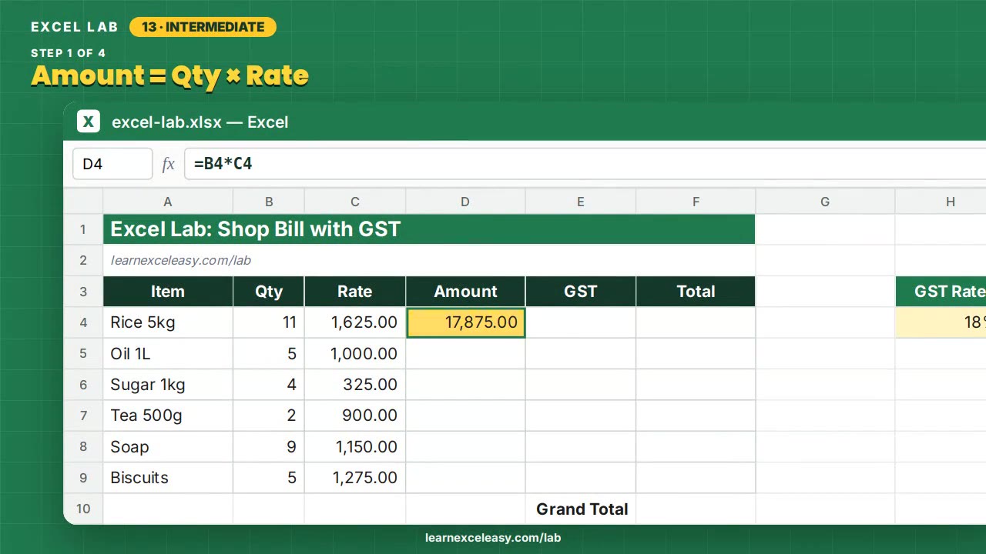Click title cell 'Excel Lab: Shop Bill with GST'
Viewport: 986px width, 554px height.
coord(429,229)
